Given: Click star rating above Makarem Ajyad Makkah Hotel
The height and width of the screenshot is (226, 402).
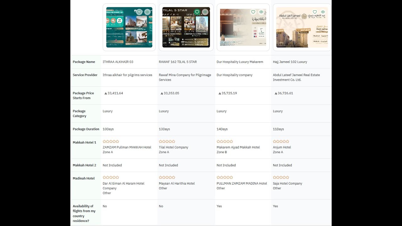Looking at the screenshot, I should point(225,142).
